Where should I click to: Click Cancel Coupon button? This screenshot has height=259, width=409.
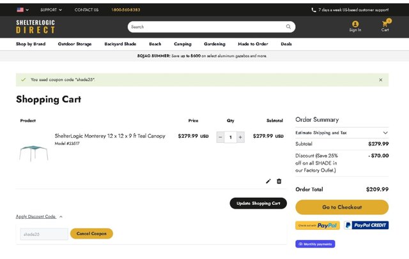pyautogui.click(x=91, y=233)
